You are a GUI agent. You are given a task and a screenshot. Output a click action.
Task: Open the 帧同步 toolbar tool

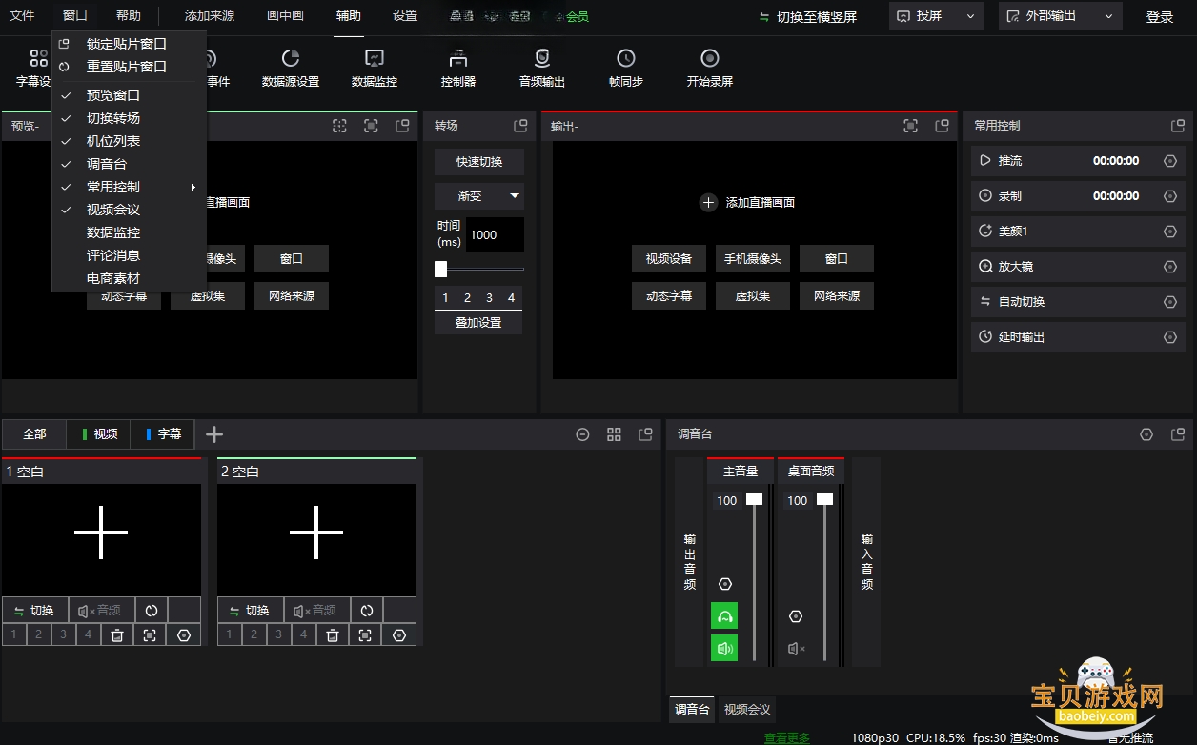click(x=626, y=69)
